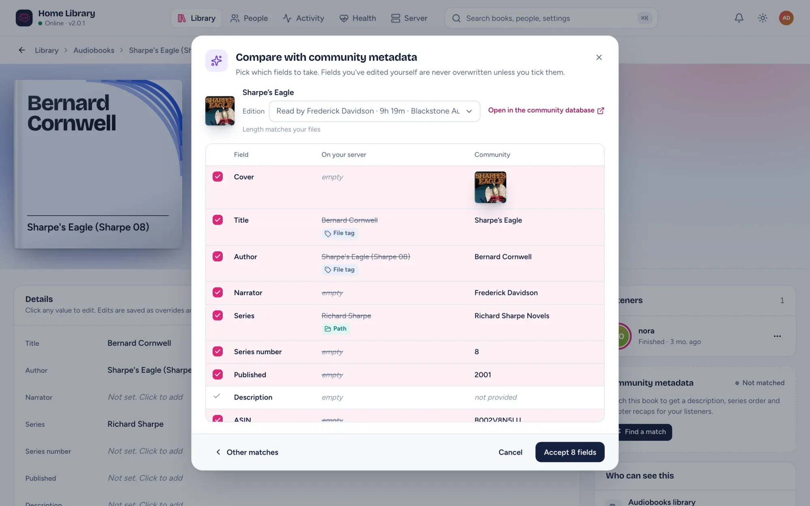This screenshot has height=506, width=810.
Task: Open in the community database link
Action: pyautogui.click(x=546, y=110)
